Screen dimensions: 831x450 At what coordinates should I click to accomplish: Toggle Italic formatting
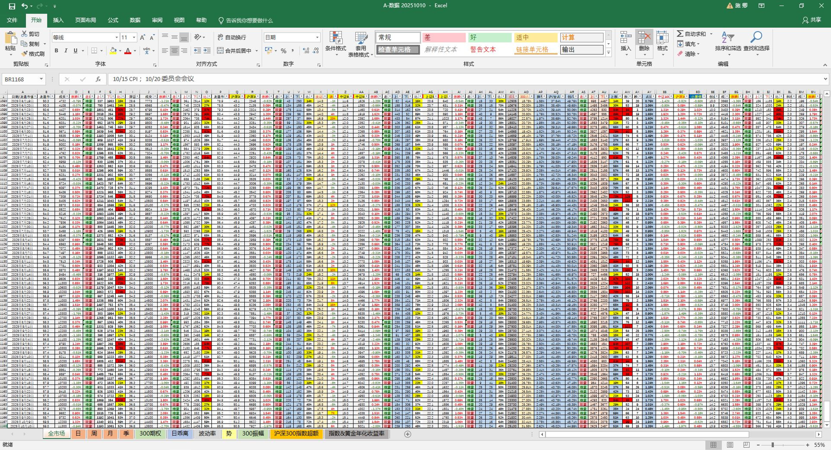66,51
